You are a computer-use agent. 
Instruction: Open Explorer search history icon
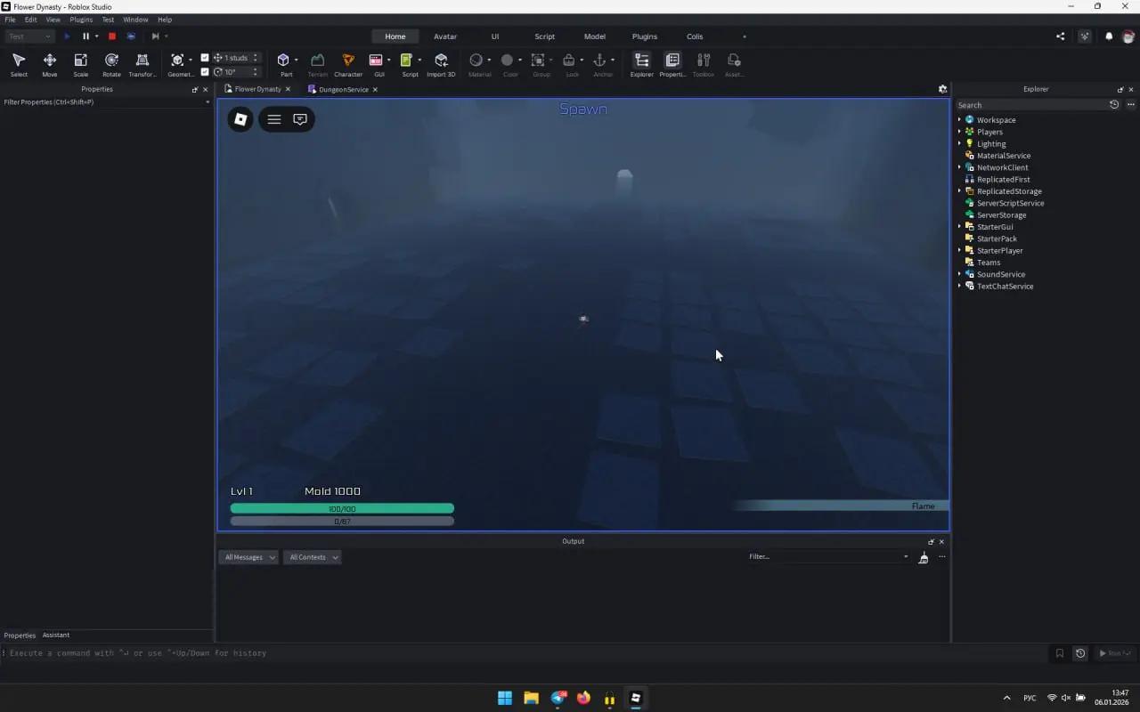[x=1113, y=105]
